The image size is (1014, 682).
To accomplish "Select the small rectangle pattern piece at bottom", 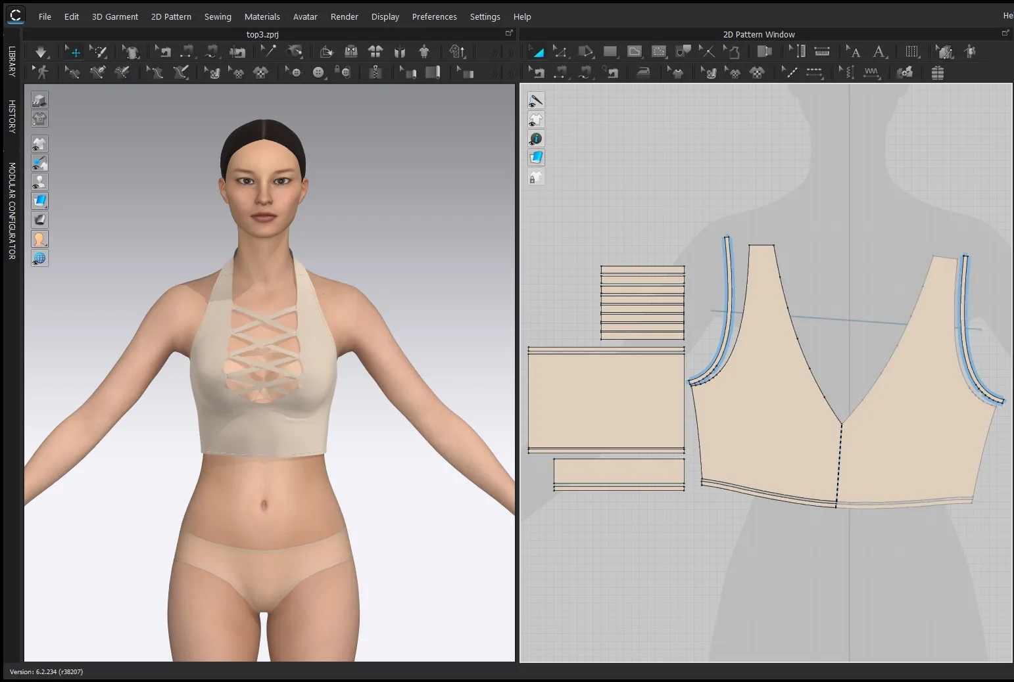I will (x=619, y=474).
